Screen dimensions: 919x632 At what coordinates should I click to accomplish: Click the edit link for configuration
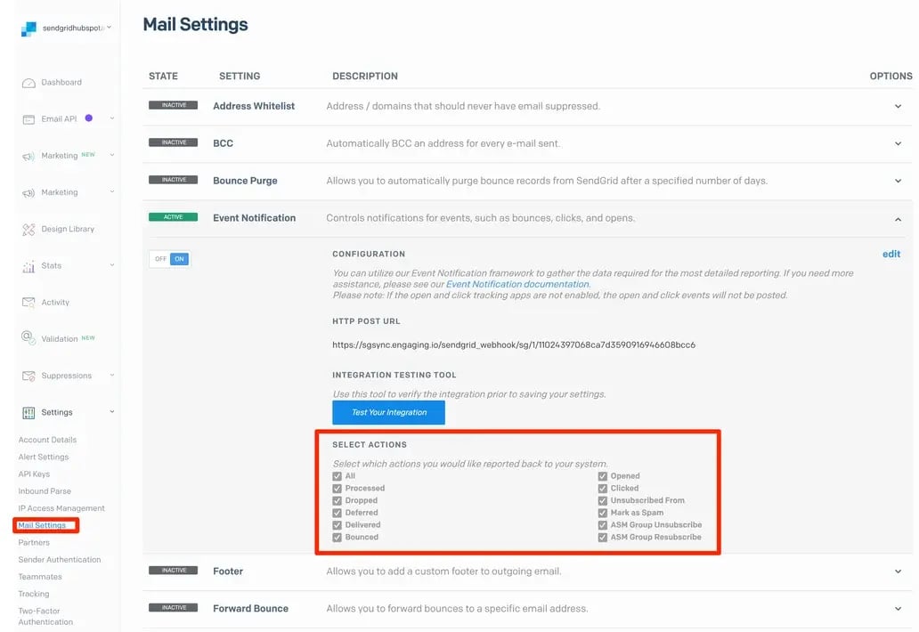(891, 255)
